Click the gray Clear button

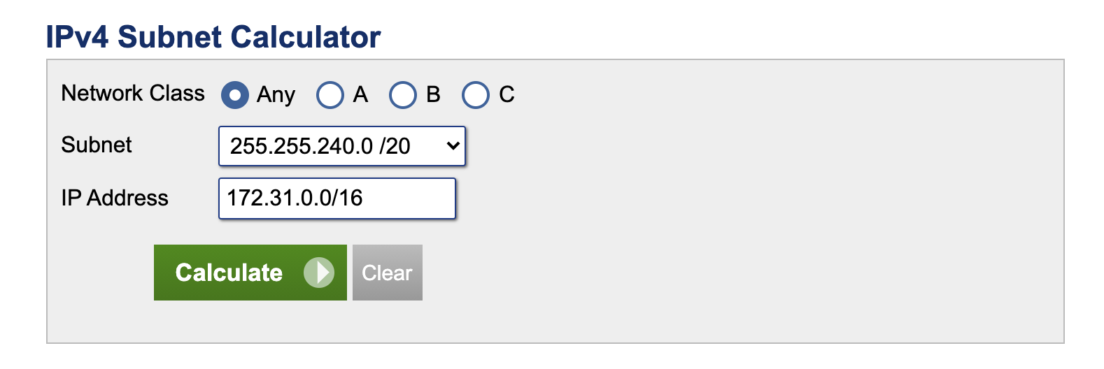387,273
